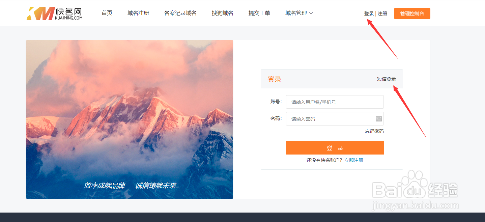
Task: Open the virtual keyboard icon in password field
Action: (378, 119)
